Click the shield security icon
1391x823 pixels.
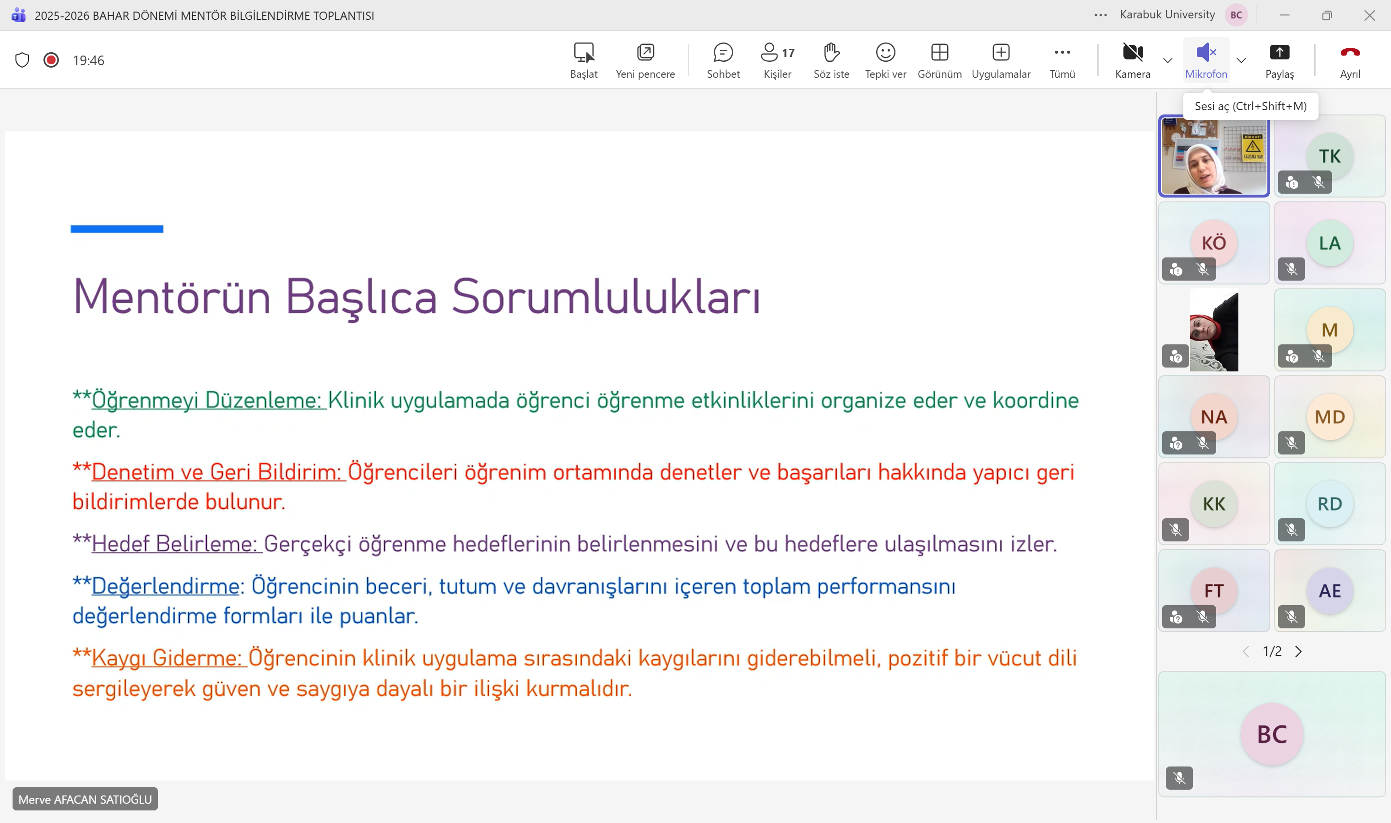pos(22,60)
